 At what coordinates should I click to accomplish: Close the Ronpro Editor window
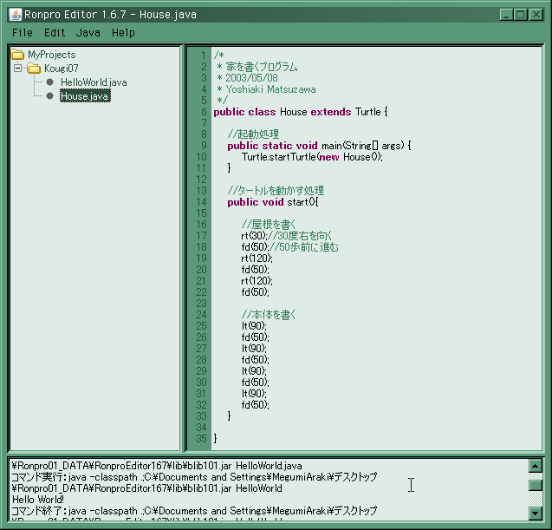pos(535,14)
